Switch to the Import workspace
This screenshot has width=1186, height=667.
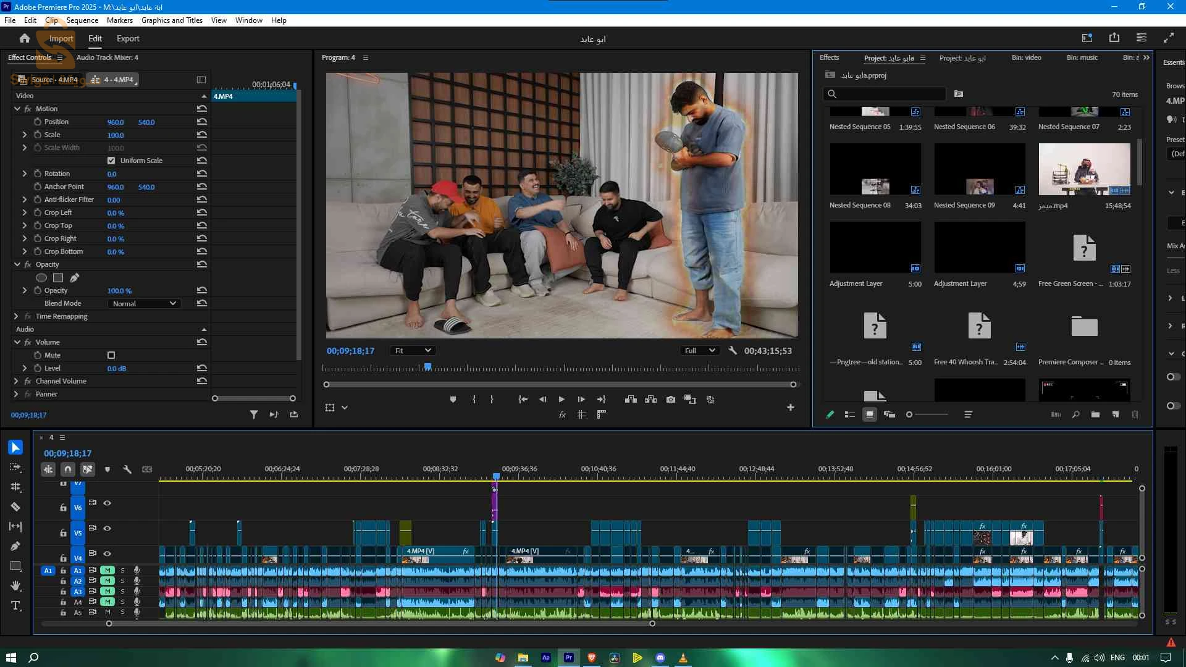[61, 38]
